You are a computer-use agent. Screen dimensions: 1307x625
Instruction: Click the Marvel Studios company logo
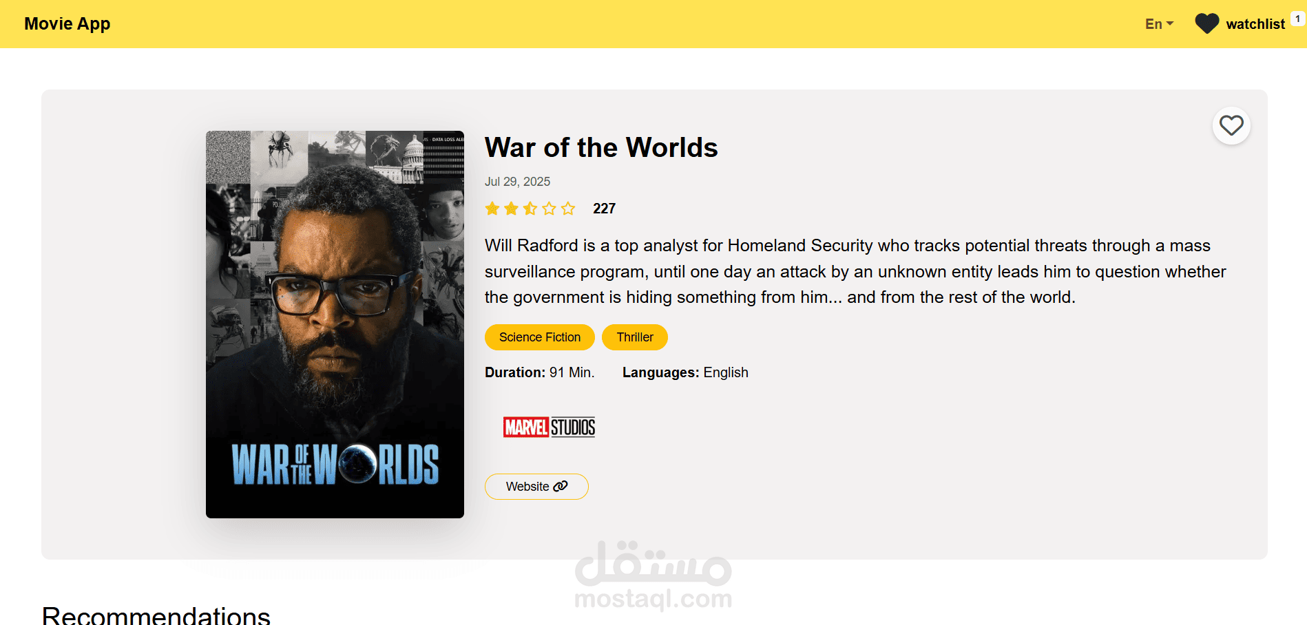point(550,427)
